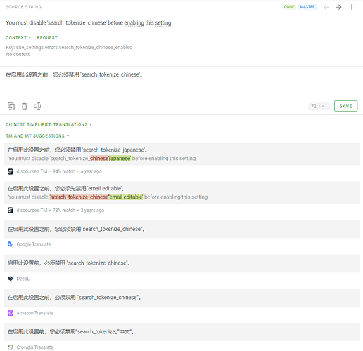Go to previous string arrow
Screen dimensions: 363x351
[x=326, y=7]
